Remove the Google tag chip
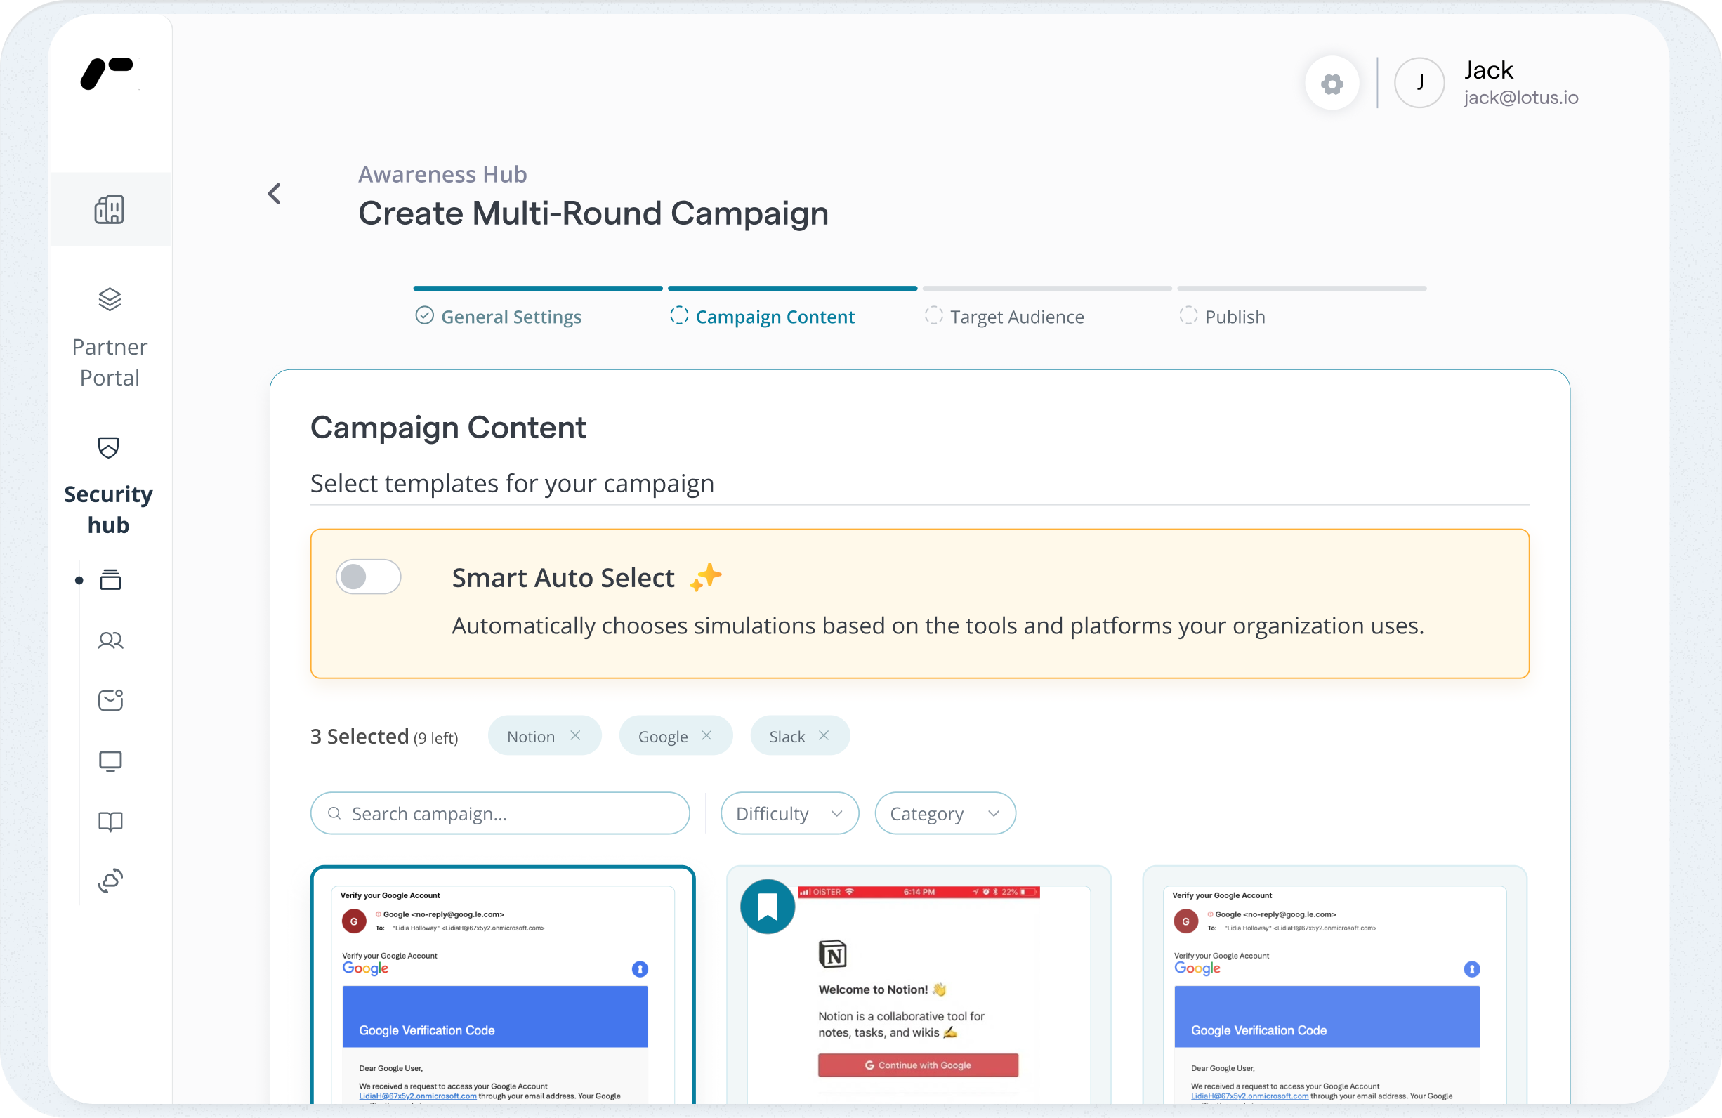 click(x=707, y=735)
